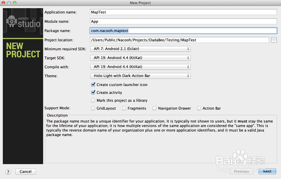The image size is (281, 179).
Task: Click the Application name text field
Action: [x=183, y=12]
